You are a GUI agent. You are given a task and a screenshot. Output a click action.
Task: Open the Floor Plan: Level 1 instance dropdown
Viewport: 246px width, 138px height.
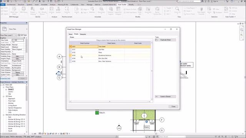(x=16, y=35)
